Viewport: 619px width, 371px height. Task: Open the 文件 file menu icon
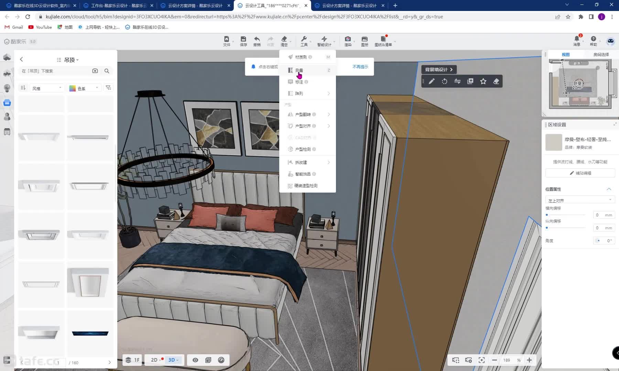click(227, 41)
